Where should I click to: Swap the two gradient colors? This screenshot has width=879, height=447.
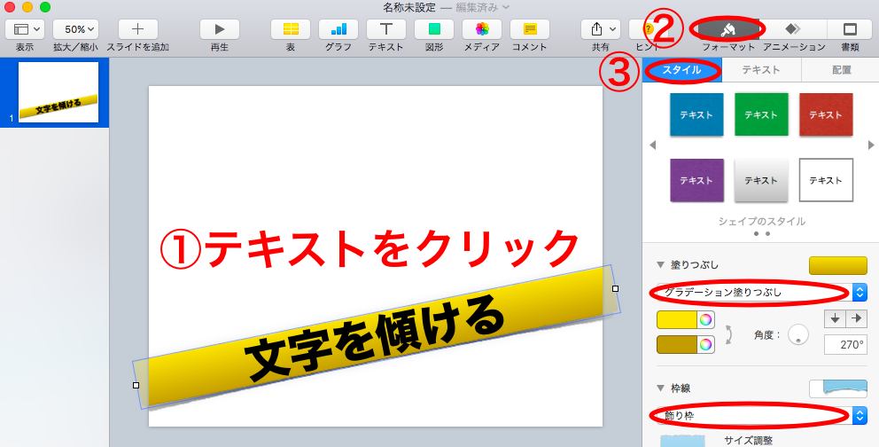[x=728, y=334]
